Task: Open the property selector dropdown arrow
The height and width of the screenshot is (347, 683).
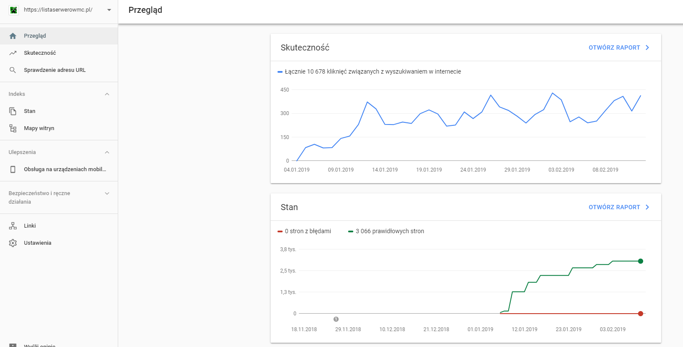Action: pyautogui.click(x=109, y=10)
